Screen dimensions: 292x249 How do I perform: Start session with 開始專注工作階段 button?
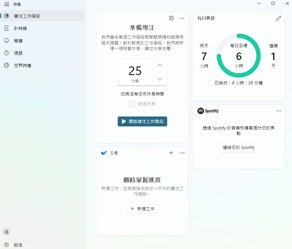(142, 121)
